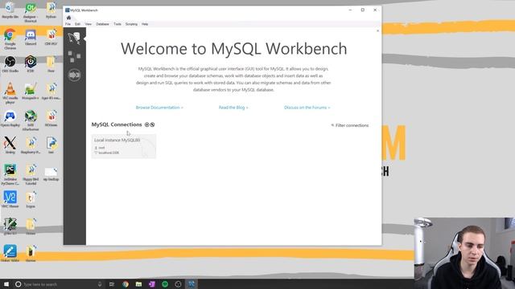Add a new MySQL connection with plus icon
This screenshot has width=515, height=289.
coord(146,124)
